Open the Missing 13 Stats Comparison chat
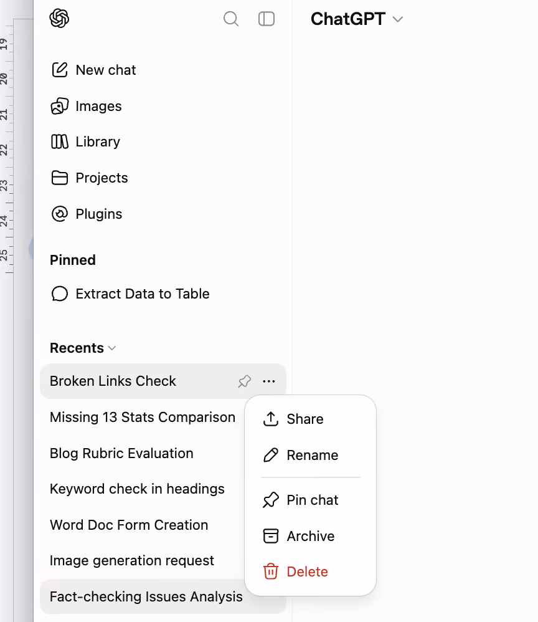Image resolution: width=538 pixels, height=622 pixels. pos(143,418)
